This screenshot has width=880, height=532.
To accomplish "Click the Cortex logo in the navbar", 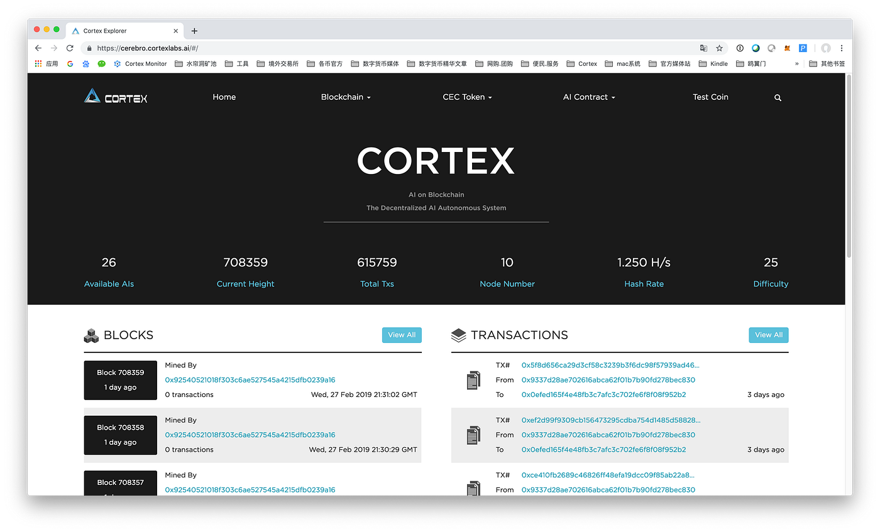I will pos(116,96).
